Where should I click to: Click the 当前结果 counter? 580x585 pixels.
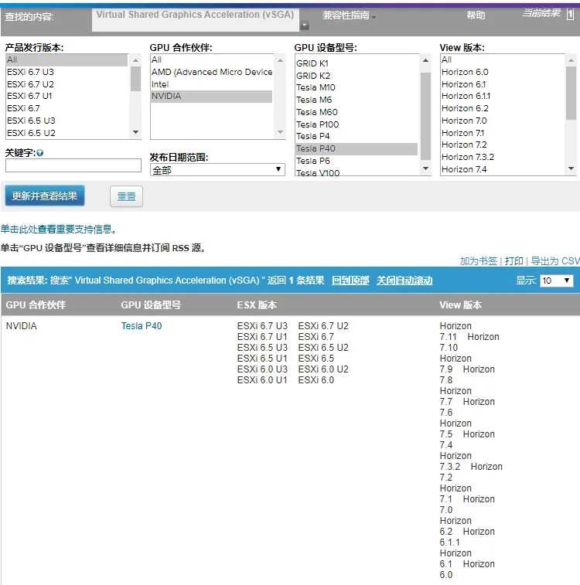pos(570,15)
